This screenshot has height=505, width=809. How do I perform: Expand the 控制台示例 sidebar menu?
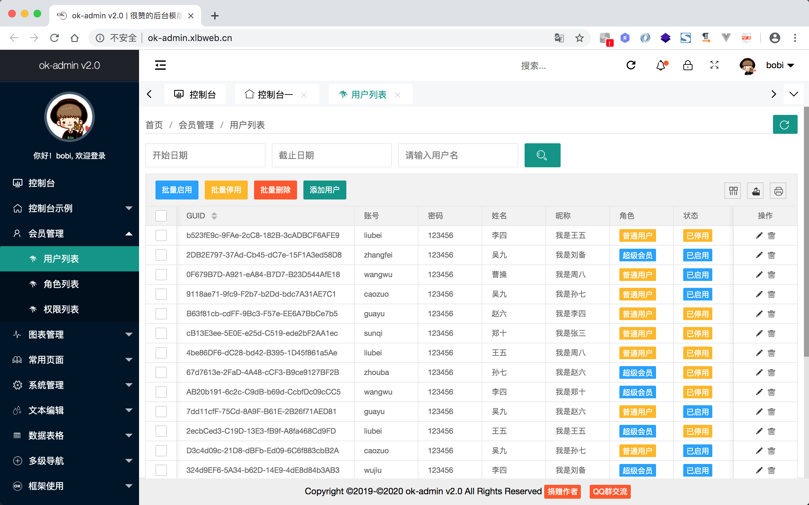tap(70, 208)
